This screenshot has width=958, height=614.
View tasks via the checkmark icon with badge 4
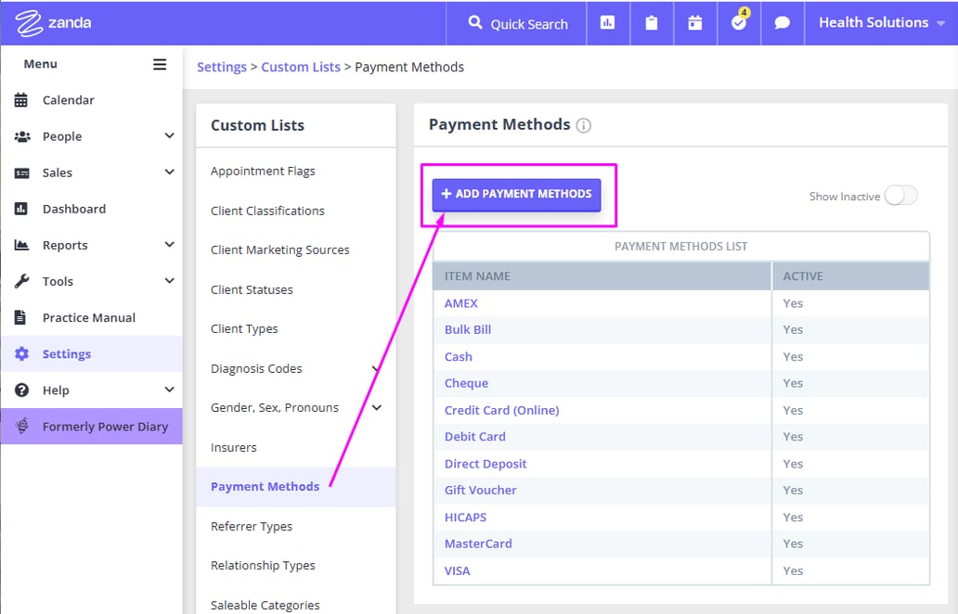(x=738, y=23)
